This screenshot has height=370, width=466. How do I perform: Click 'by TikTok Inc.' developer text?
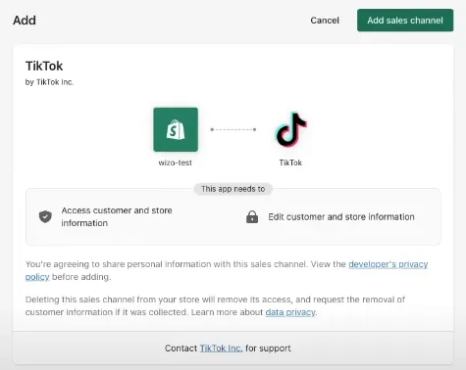[50, 82]
